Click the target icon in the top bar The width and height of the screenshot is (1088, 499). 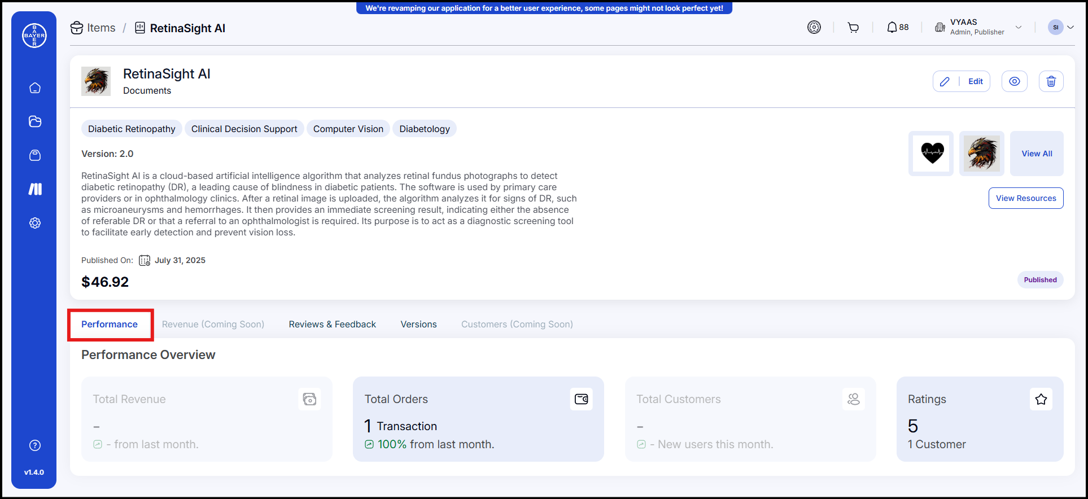pos(814,27)
